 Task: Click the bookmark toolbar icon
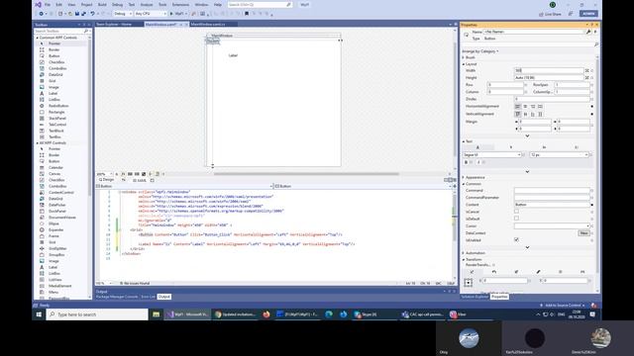tap(247, 14)
